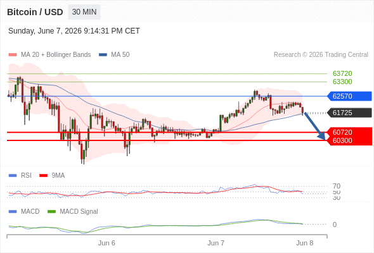Click the red 60300 support price tag
374x253 pixels.
pos(349,140)
